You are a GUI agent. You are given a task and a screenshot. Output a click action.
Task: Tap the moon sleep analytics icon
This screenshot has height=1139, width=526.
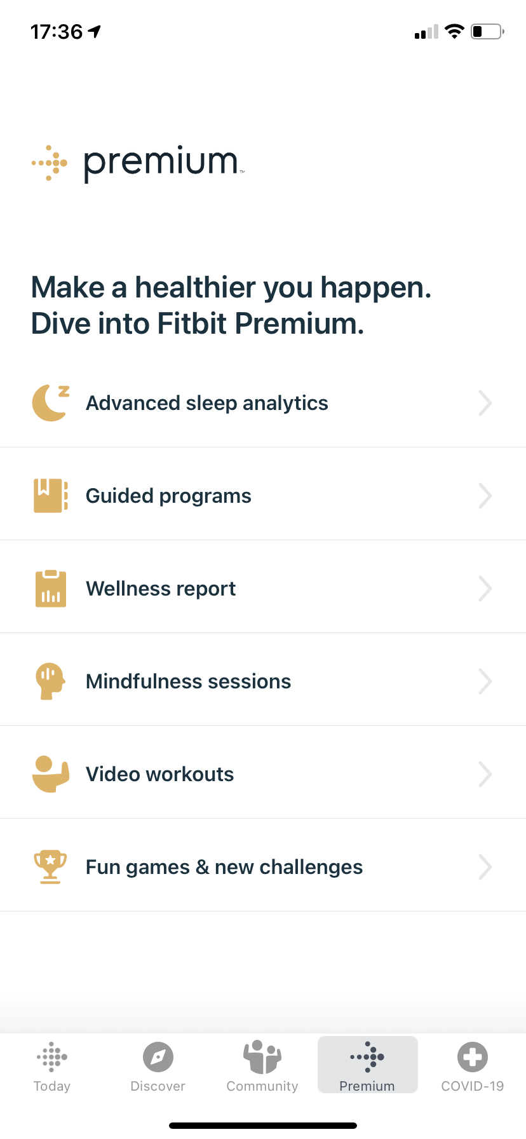(x=50, y=403)
